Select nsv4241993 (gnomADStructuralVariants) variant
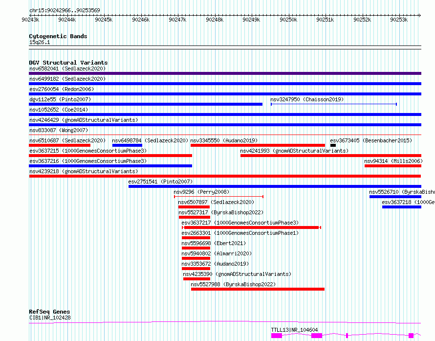 [294, 151]
